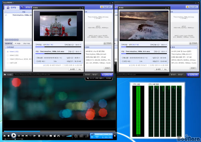Step forward one frame in media player
The image size is (201, 142).
coord(35,136)
